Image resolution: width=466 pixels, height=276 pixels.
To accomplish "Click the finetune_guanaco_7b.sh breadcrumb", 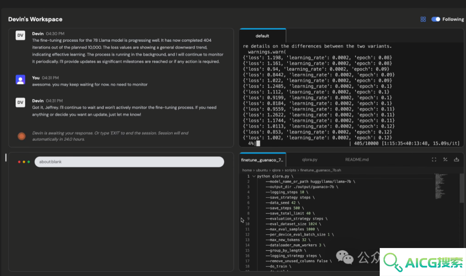I will pyautogui.click(x=321, y=170).
